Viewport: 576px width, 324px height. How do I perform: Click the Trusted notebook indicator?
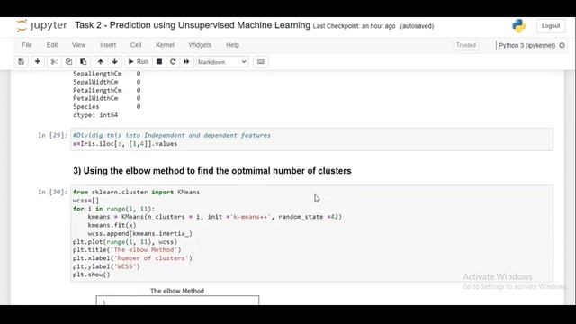tap(466, 45)
